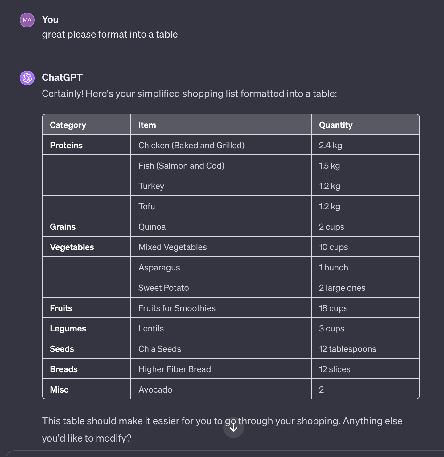The width and height of the screenshot is (444, 457).
Task: Click the Quantity column header
Action: tap(336, 125)
